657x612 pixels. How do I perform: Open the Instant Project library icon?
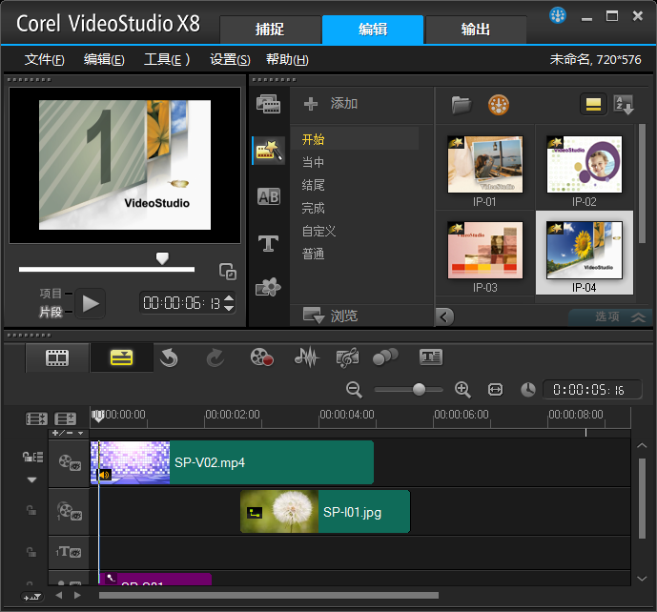tap(269, 151)
